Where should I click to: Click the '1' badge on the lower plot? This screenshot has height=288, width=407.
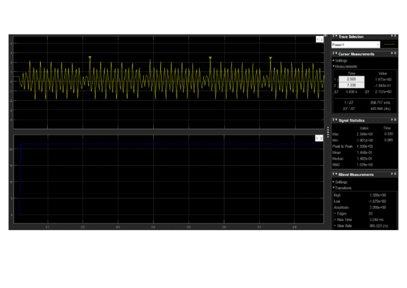[x=317, y=138]
